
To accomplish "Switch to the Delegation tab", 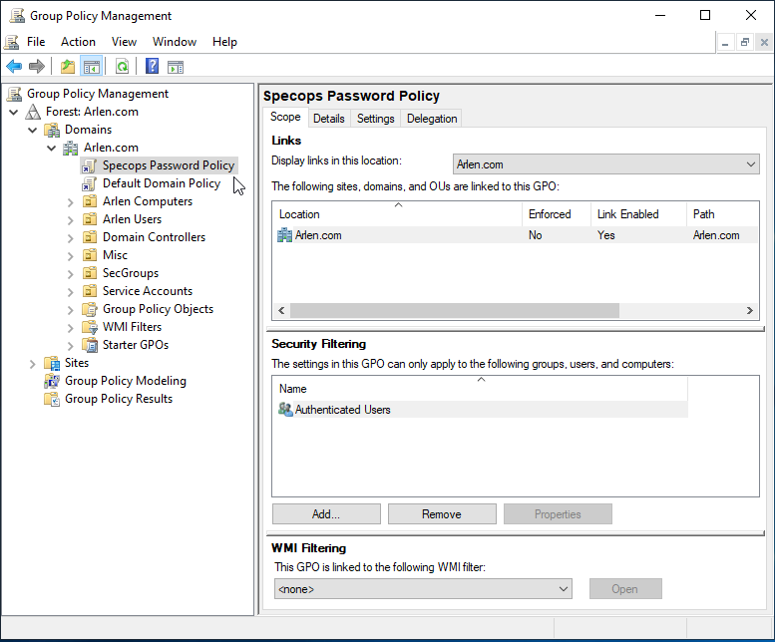I will 432,119.
